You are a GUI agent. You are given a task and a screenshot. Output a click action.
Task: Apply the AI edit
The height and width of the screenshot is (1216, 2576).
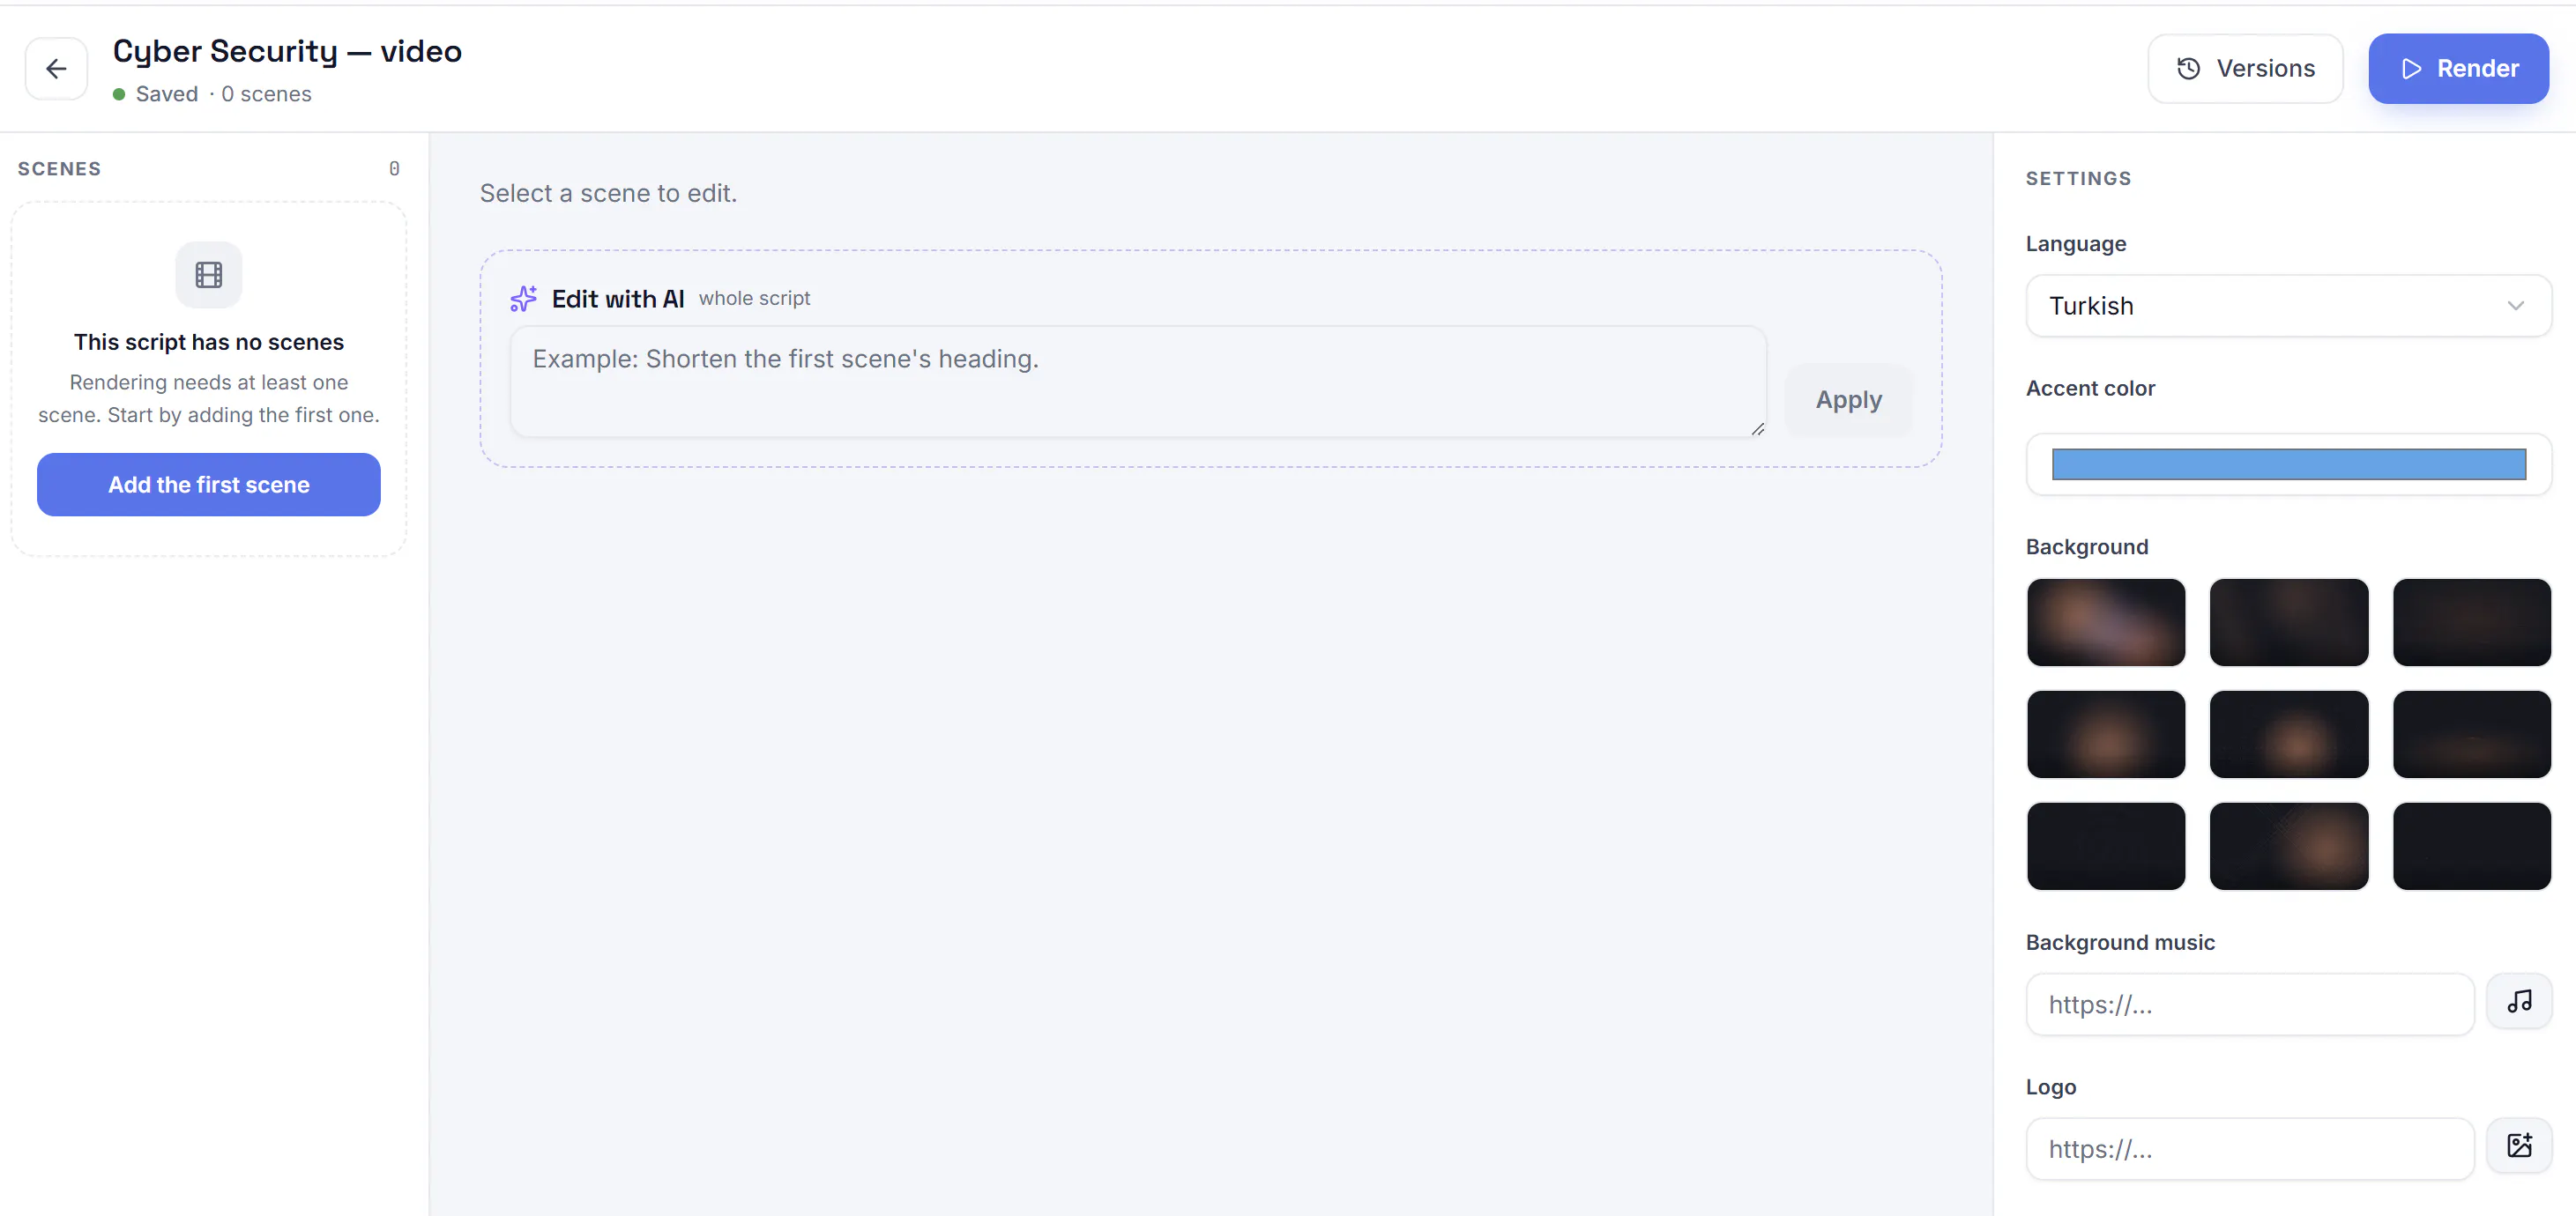click(1848, 400)
